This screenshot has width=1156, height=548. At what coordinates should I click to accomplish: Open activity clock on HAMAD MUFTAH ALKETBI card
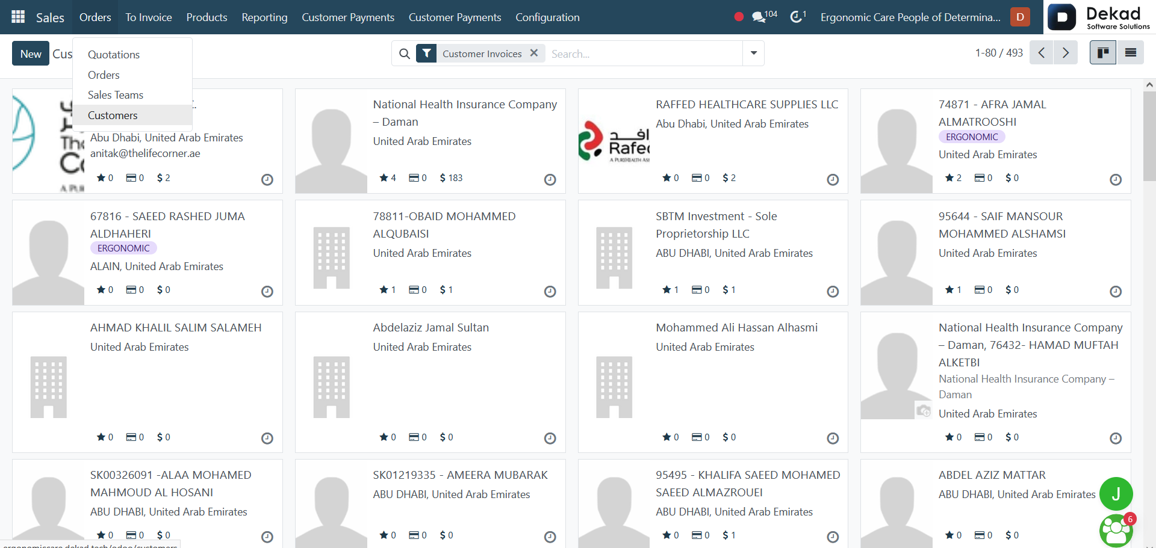(1116, 439)
